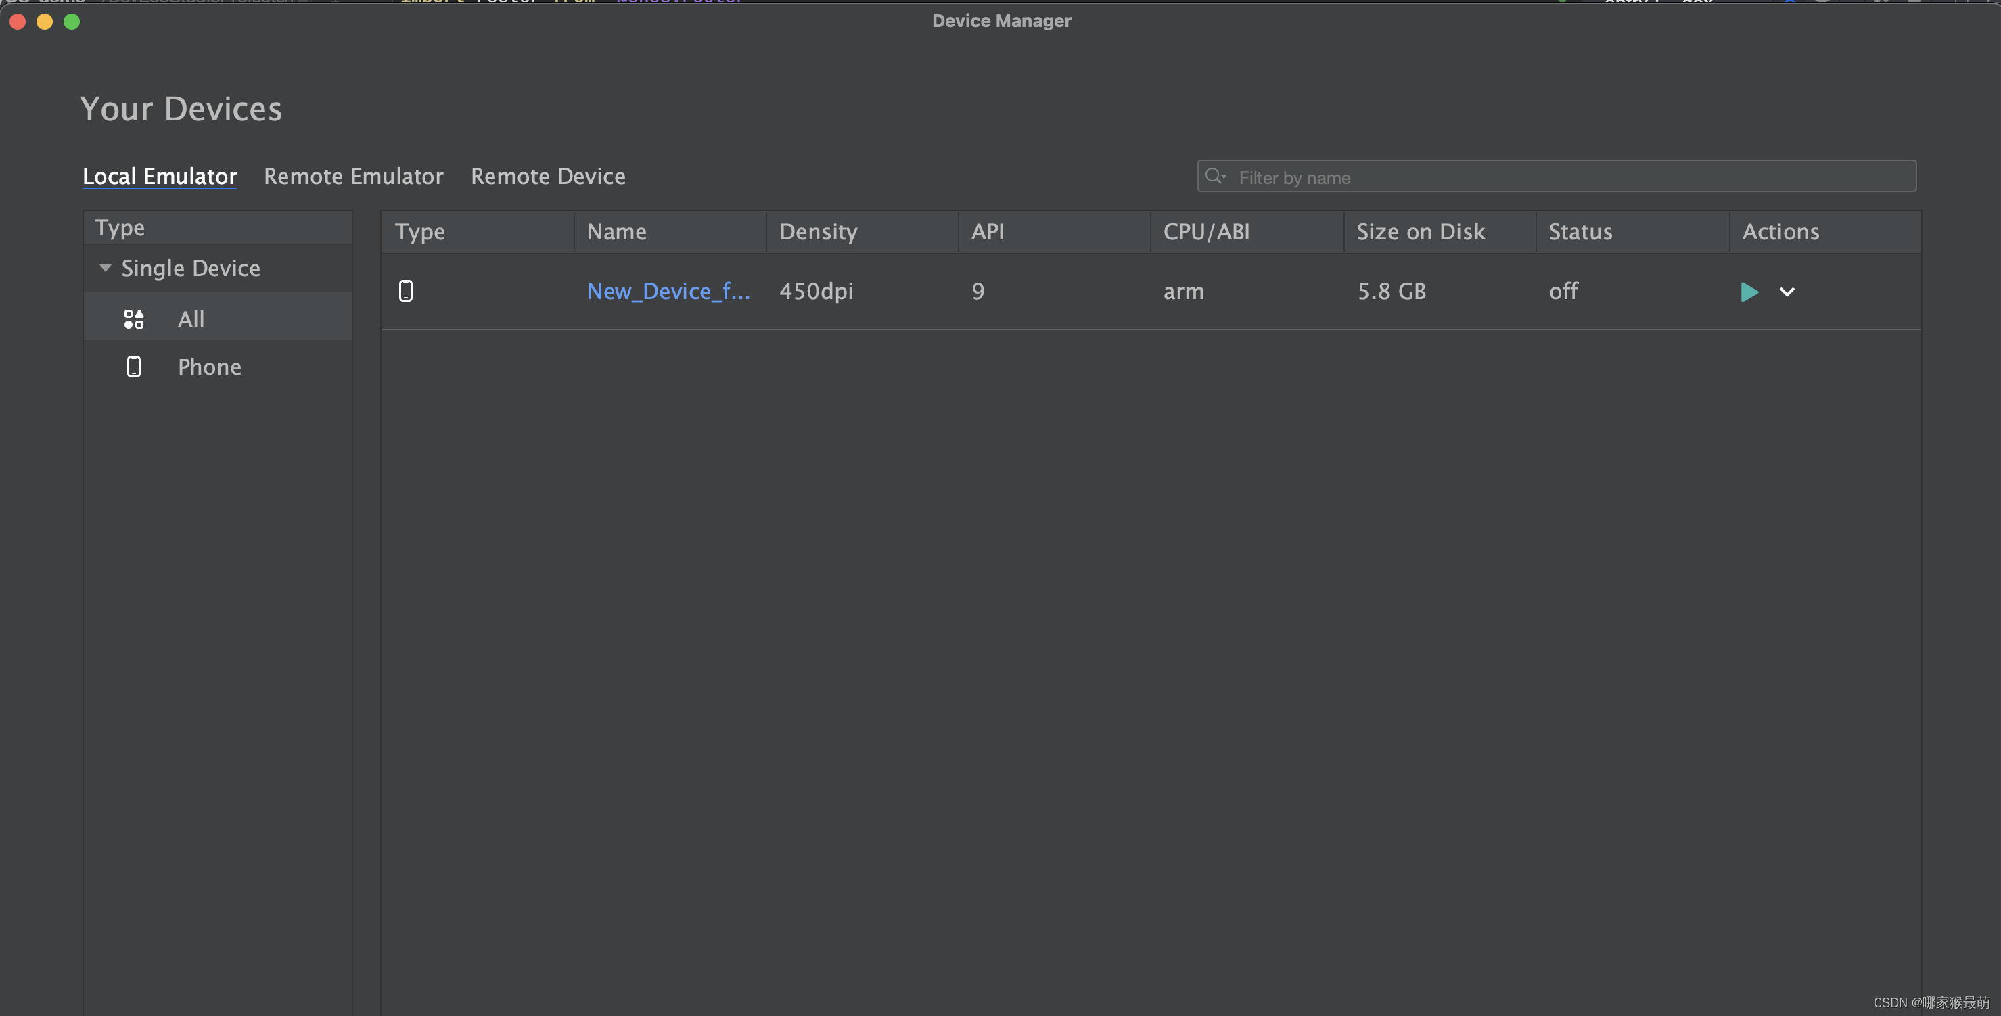The image size is (2001, 1016).
Task: Click the All category grid icon
Action: tap(134, 319)
